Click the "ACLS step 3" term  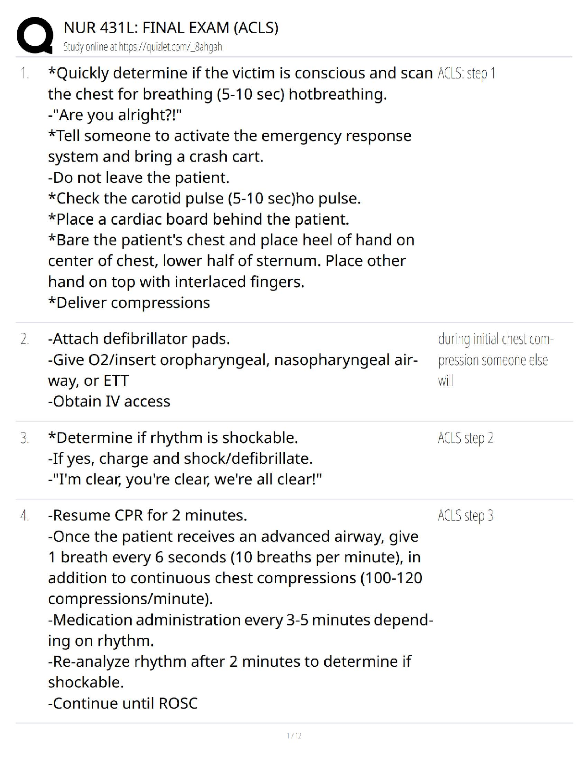(x=465, y=516)
